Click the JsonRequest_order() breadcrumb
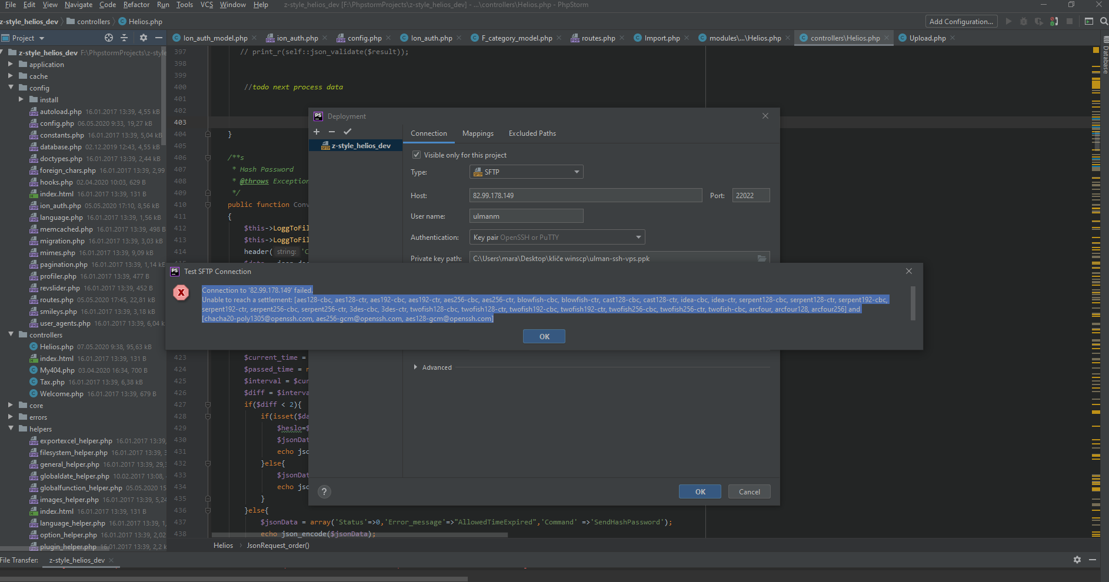 pyautogui.click(x=278, y=546)
